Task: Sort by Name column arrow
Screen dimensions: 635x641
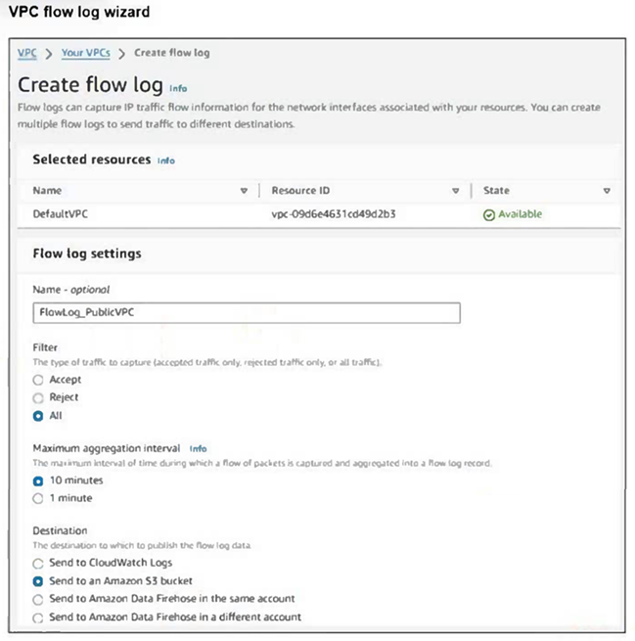Action: (x=244, y=191)
